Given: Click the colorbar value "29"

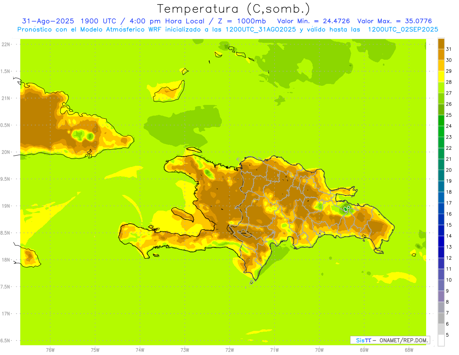Looking at the screenshot, I should 449,71.
